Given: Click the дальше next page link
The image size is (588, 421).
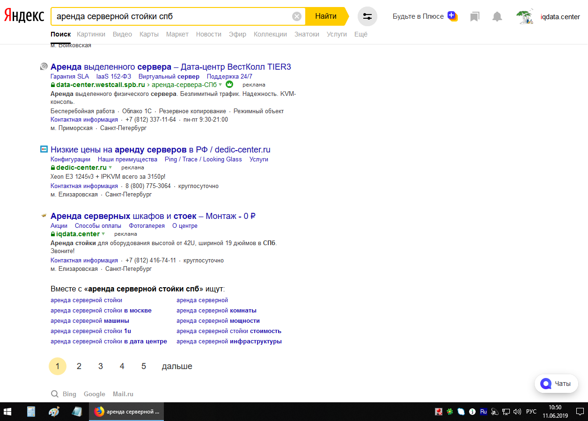Looking at the screenshot, I should point(177,366).
